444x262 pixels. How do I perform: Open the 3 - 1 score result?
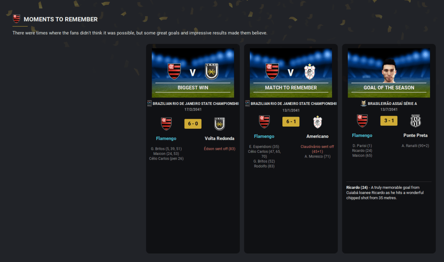pos(389,121)
